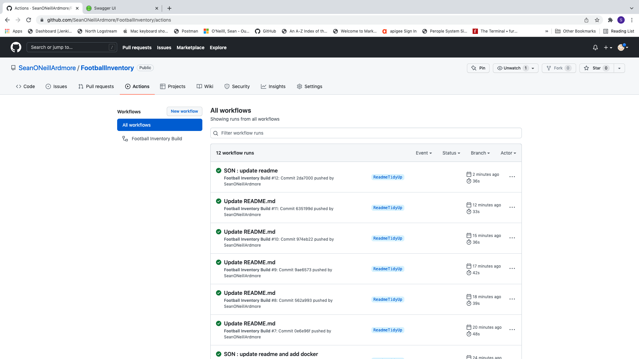Focus the Filter workflow runs field
This screenshot has width=639, height=359.
tap(366, 133)
